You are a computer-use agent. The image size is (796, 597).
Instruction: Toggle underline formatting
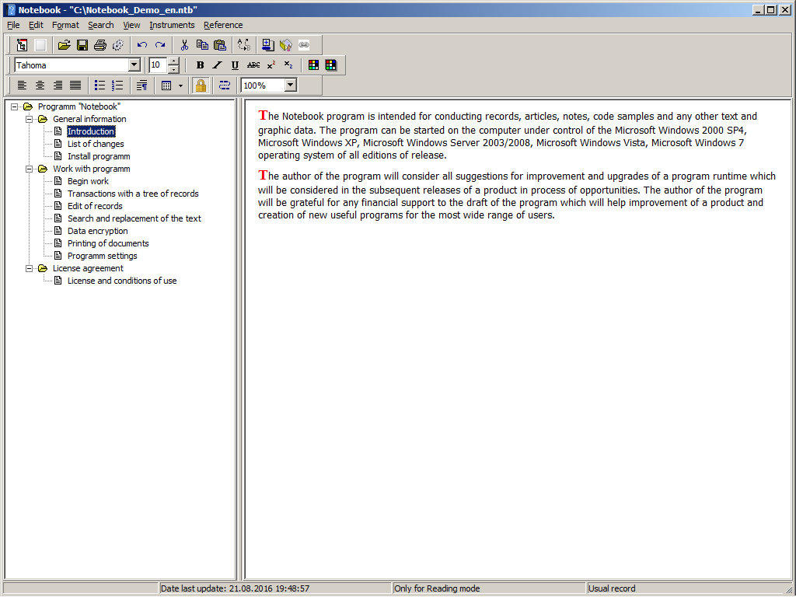pos(235,65)
